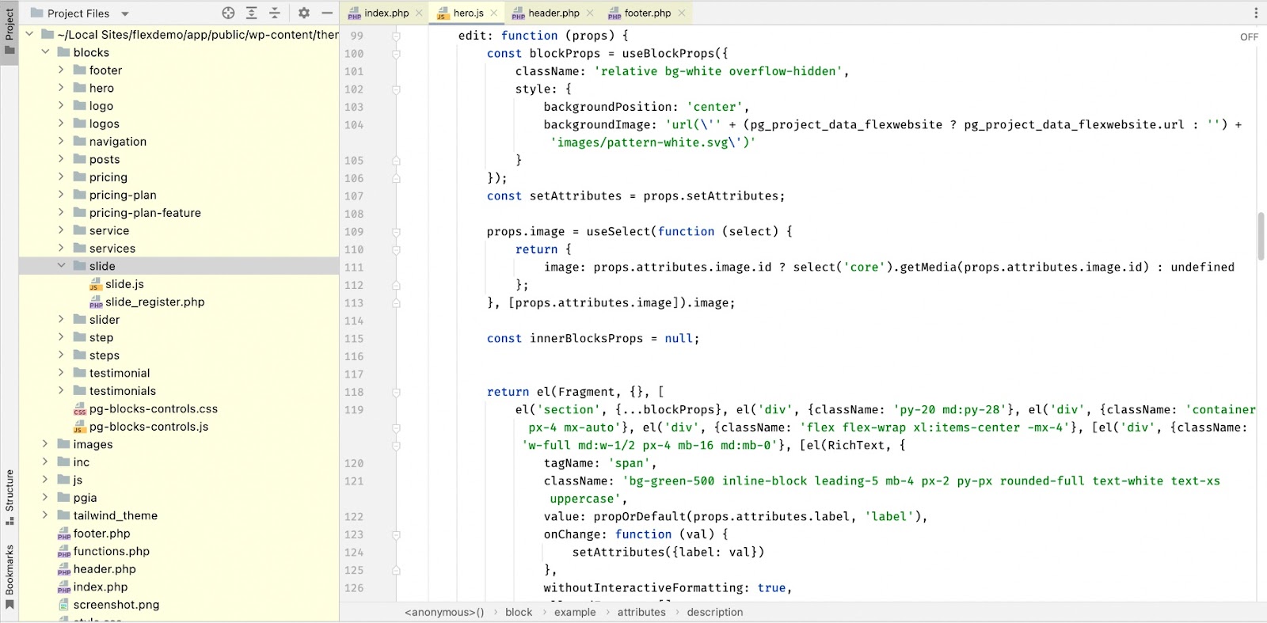Toggle the fold marker at line 110
The image size is (1267, 623).
[x=396, y=249]
